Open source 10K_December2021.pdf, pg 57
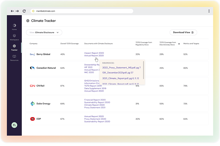Viewport: 220px width, 146px height. click(x=118, y=73)
